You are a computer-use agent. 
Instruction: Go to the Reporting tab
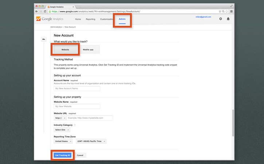[x=90, y=19]
